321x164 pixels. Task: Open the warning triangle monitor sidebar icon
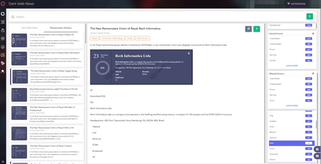coord(3,47)
